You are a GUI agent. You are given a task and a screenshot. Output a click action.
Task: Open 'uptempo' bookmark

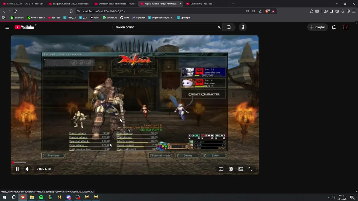(x=183, y=18)
